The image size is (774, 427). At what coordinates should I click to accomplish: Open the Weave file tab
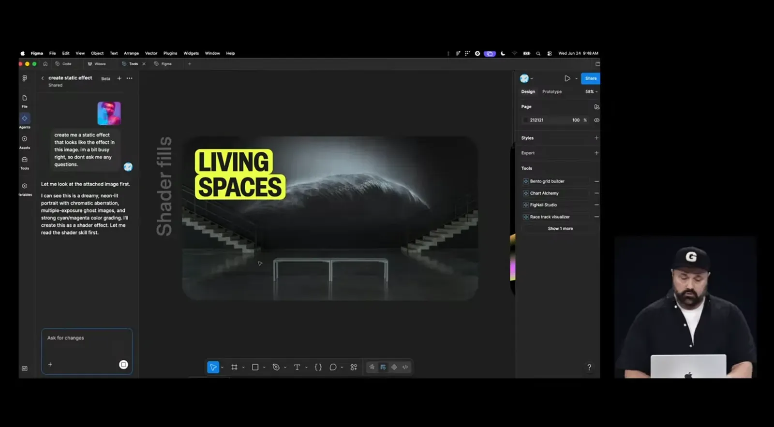(97, 64)
